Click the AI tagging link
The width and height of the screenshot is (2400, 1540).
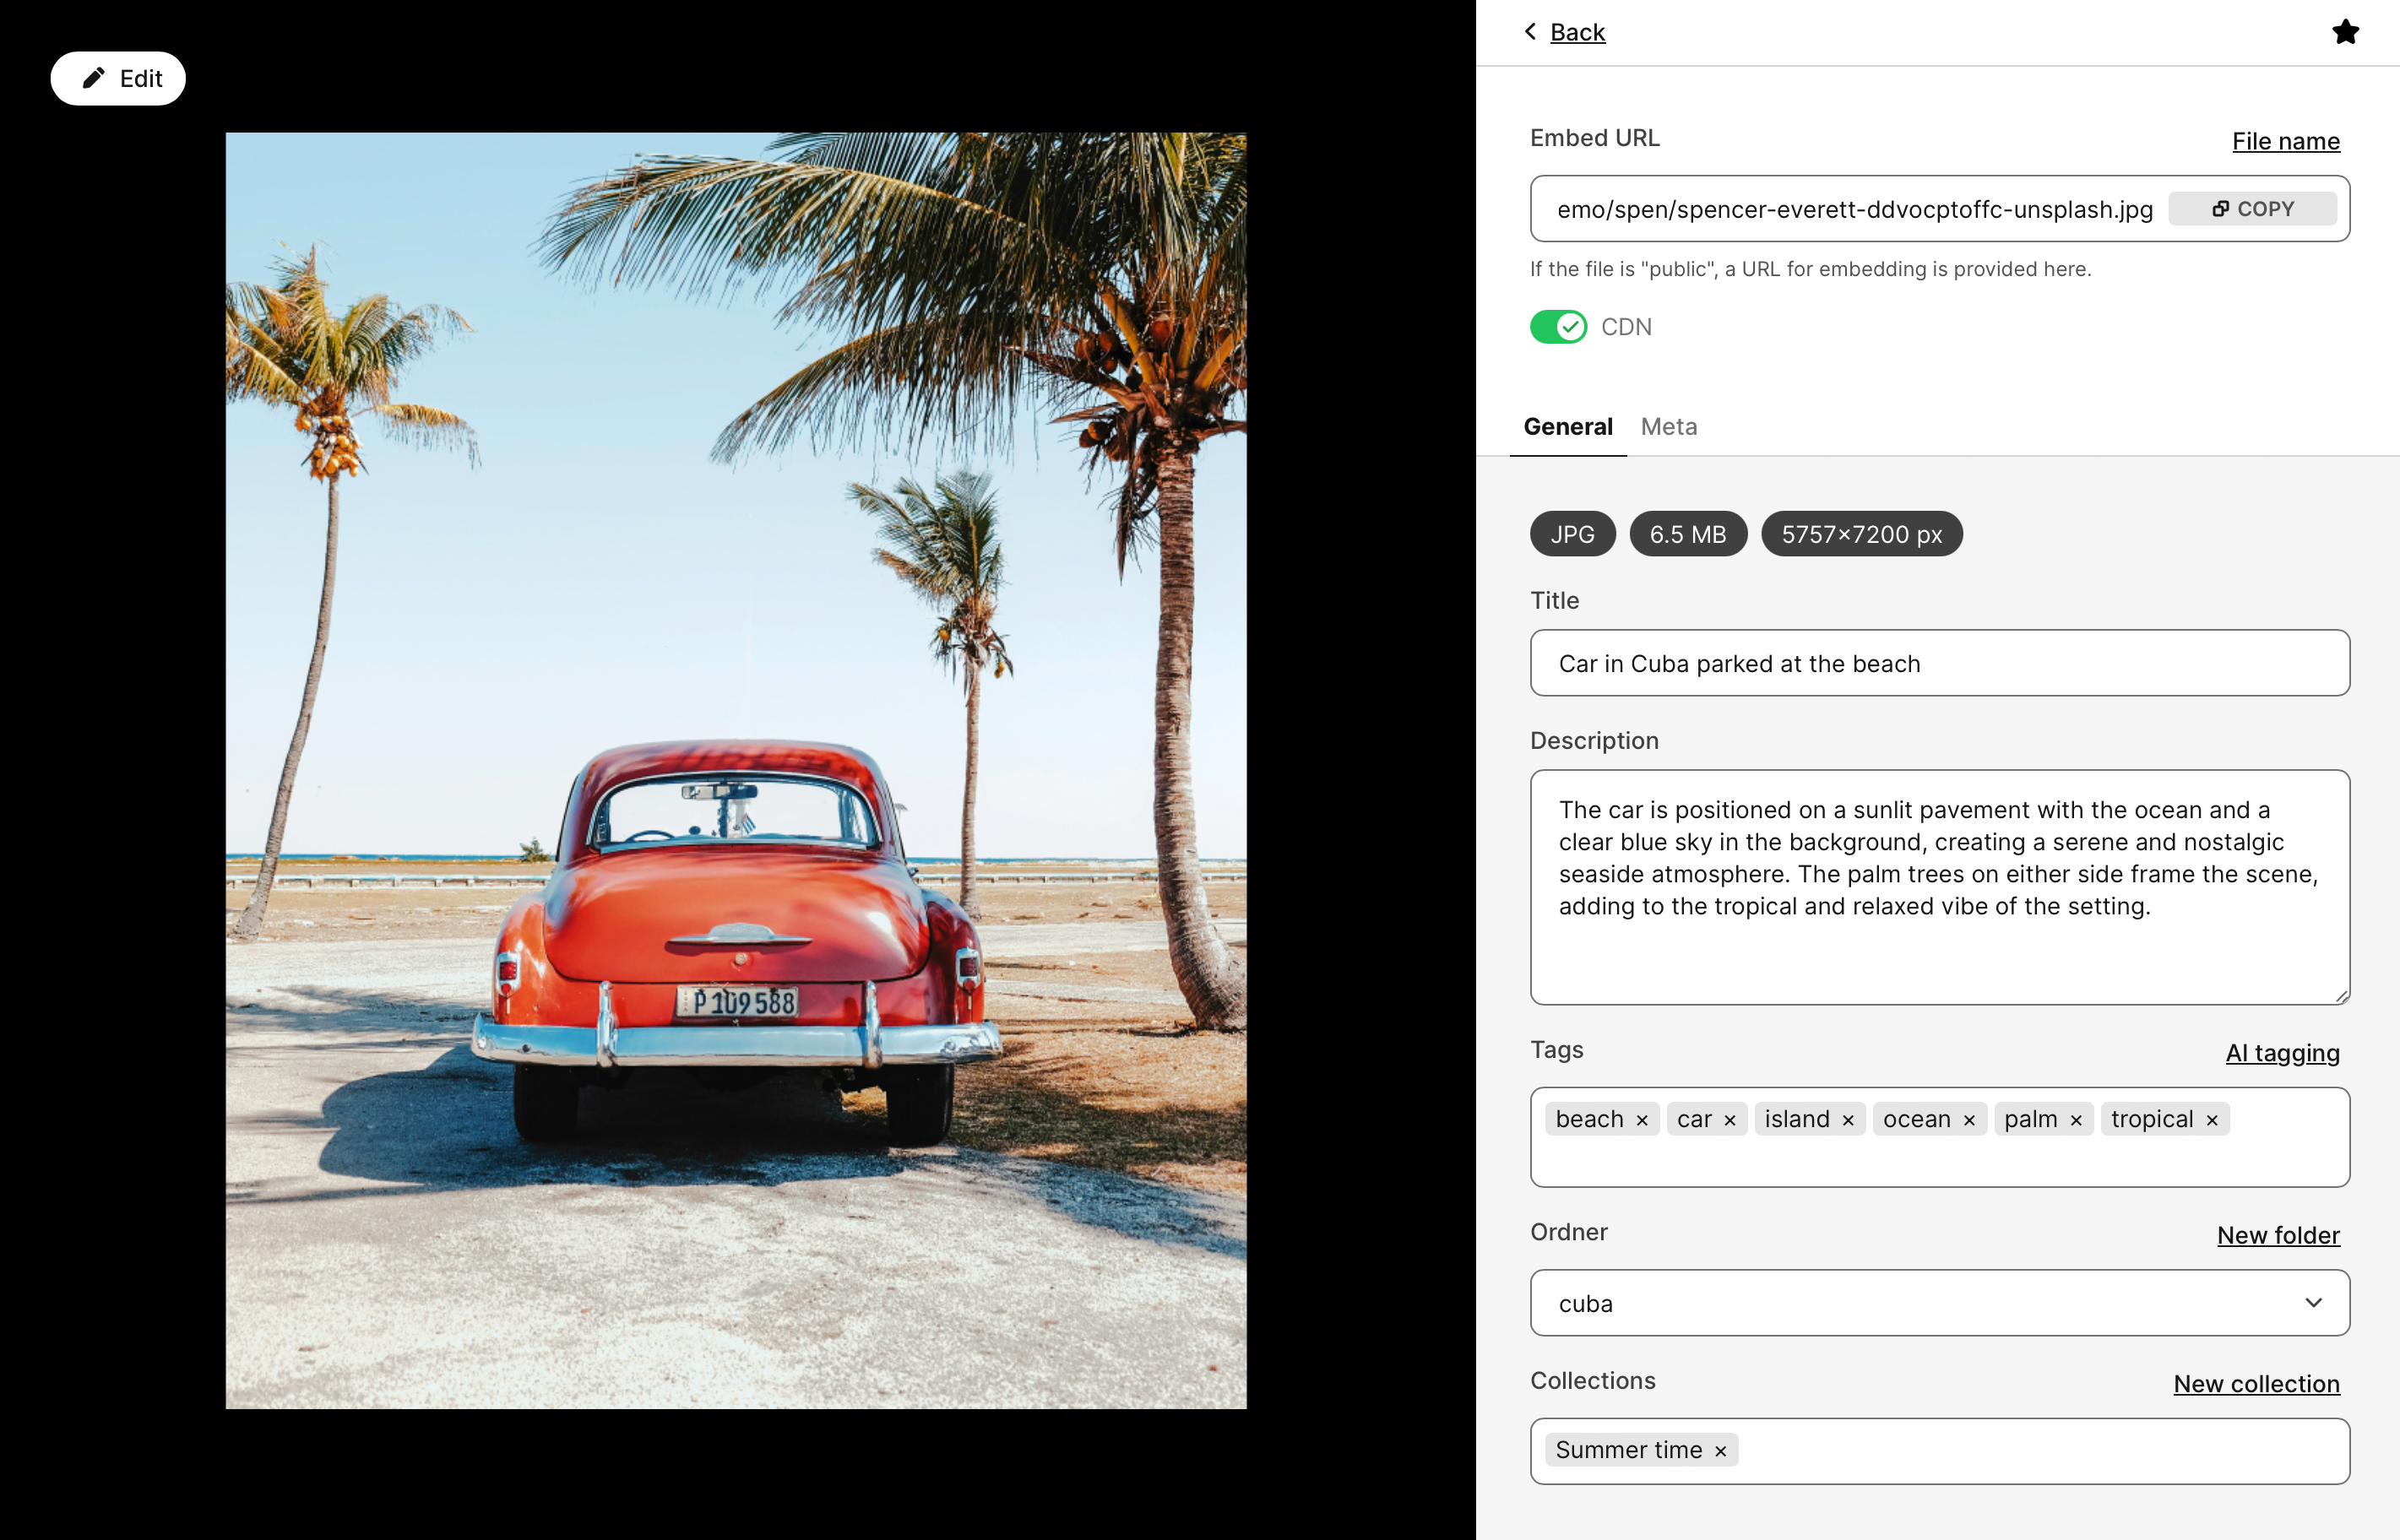pyautogui.click(x=2282, y=1053)
